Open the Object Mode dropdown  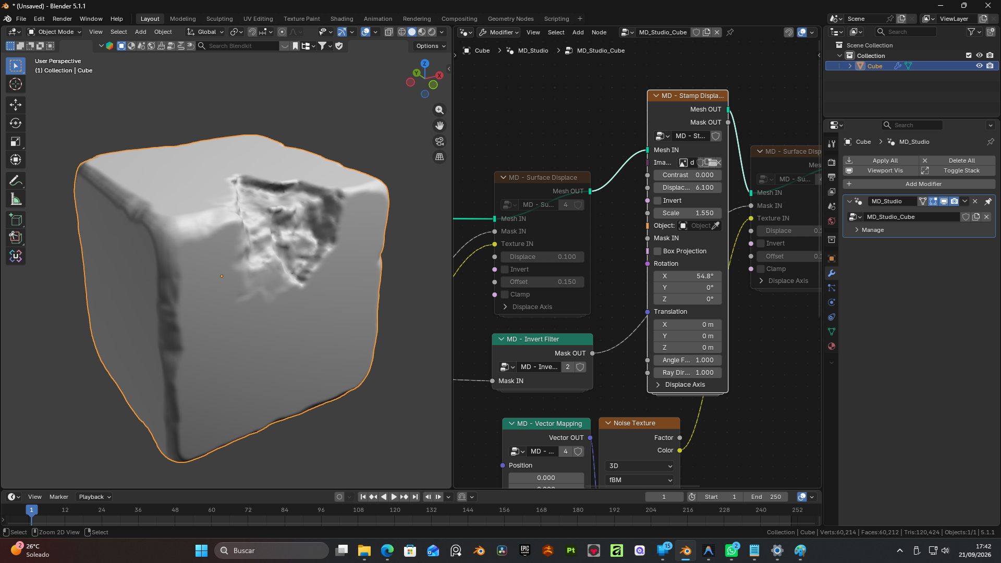(55, 32)
